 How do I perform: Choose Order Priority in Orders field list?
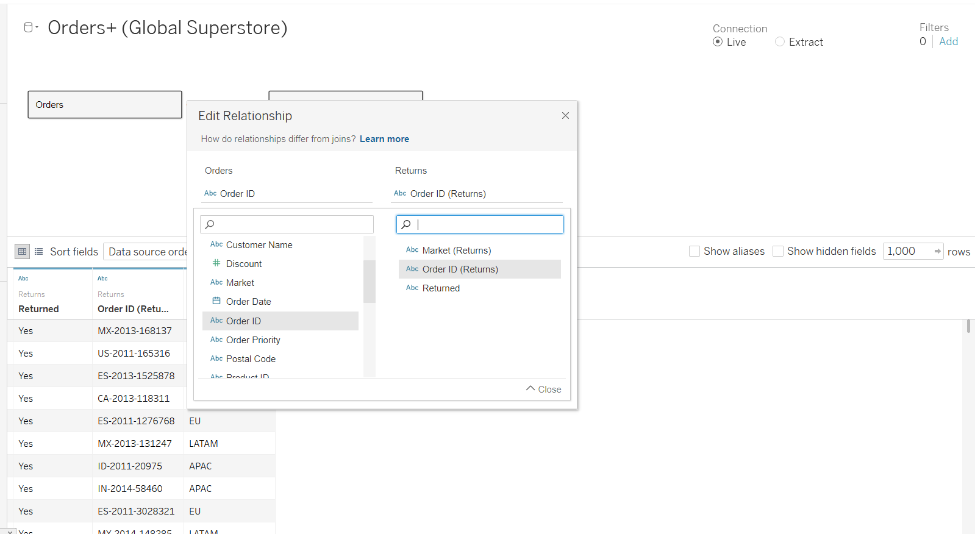pos(280,340)
